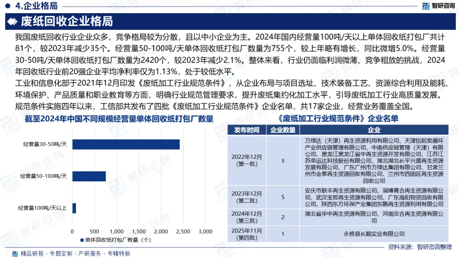Viewport: 460px width, 258px height.
Task: Click the cell listing 湖北省华中再生资源有限公司
Action: (x=374, y=217)
